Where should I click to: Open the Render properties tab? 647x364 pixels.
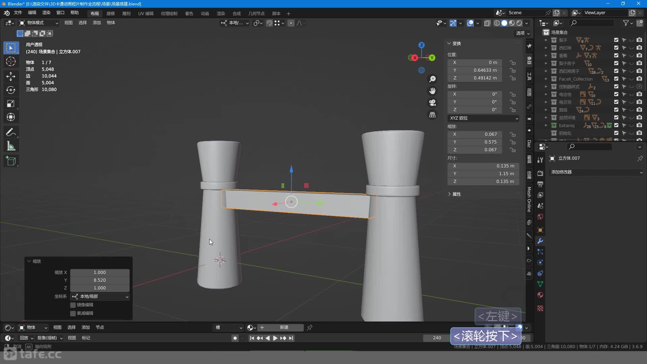pos(540,173)
